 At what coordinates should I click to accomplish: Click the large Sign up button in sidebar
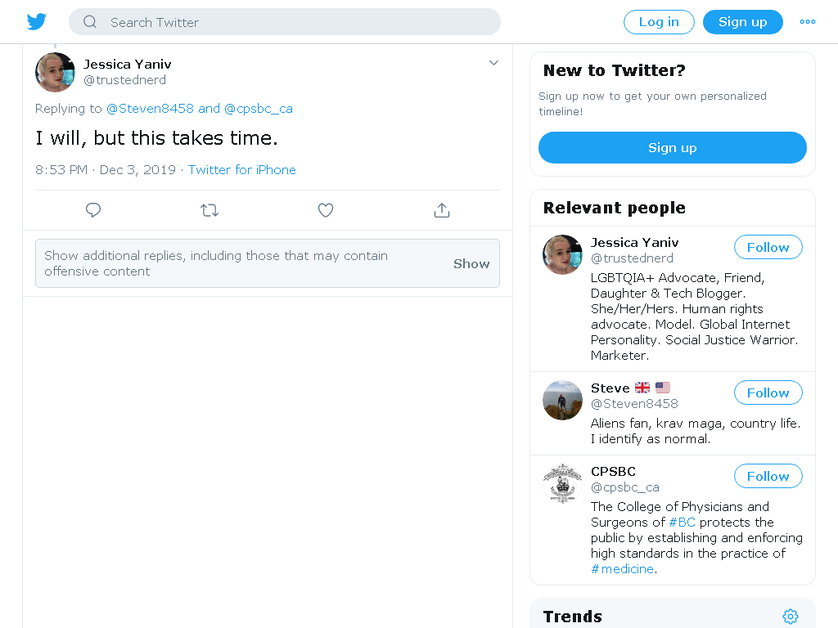click(x=673, y=147)
